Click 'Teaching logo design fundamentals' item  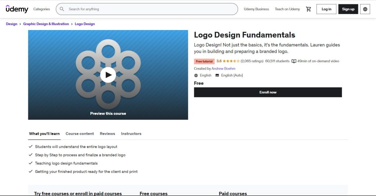(66, 163)
